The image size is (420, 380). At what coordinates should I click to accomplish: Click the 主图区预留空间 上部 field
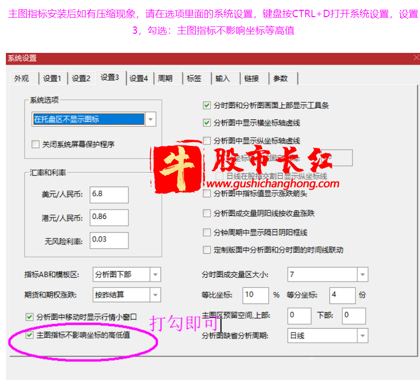point(300,316)
